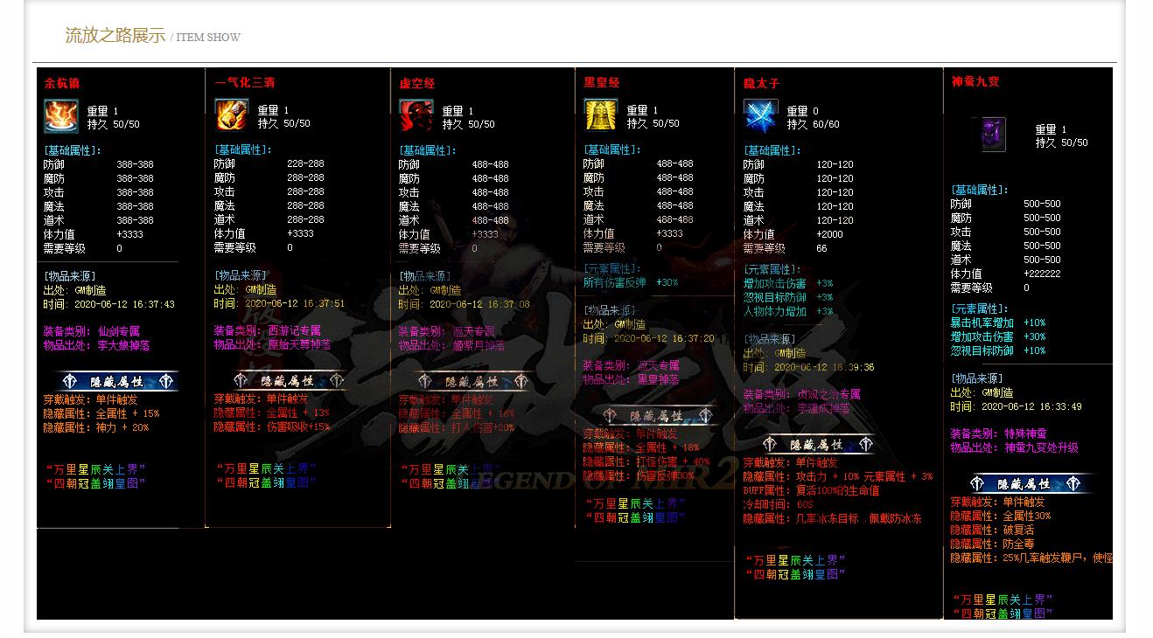The image size is (1153, 638).
Task: Click 所有伤害反弹 +30% element attribute
Action: click(630, 283)
